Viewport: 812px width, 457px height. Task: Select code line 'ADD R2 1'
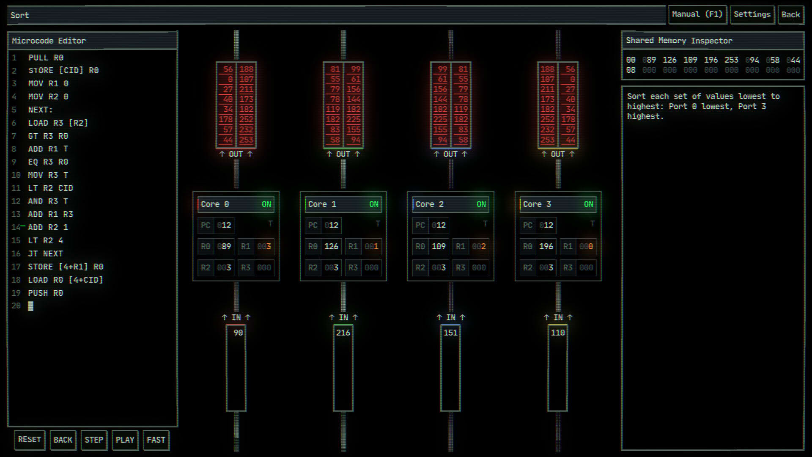coord(48,228)
